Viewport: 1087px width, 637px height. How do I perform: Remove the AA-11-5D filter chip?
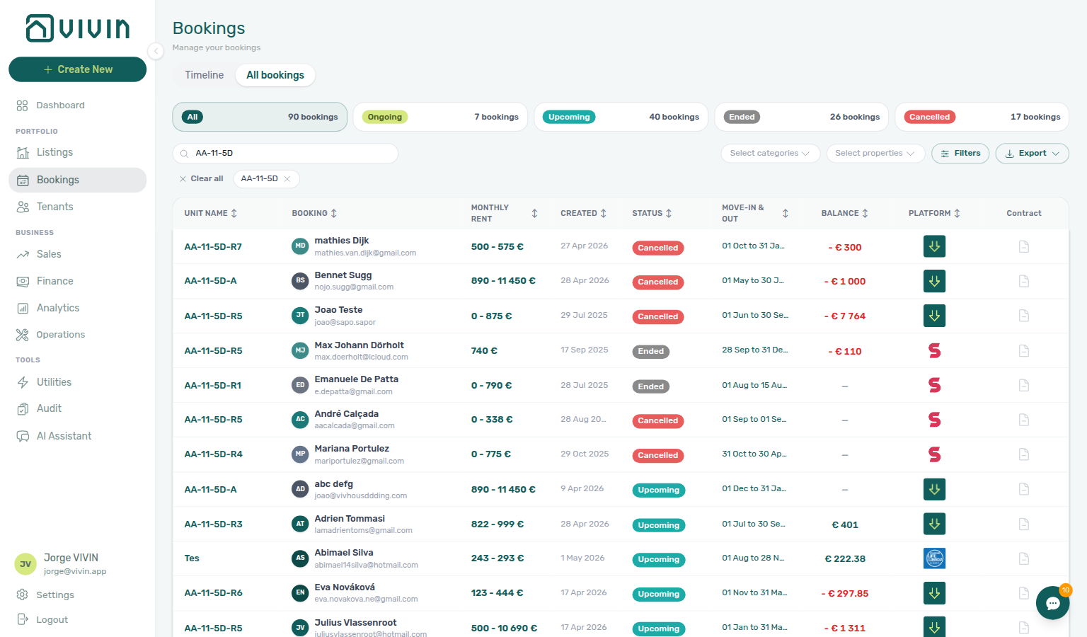point(287,179)
